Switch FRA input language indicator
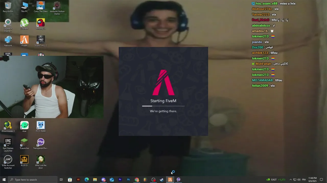 click(x=304, y=180)
